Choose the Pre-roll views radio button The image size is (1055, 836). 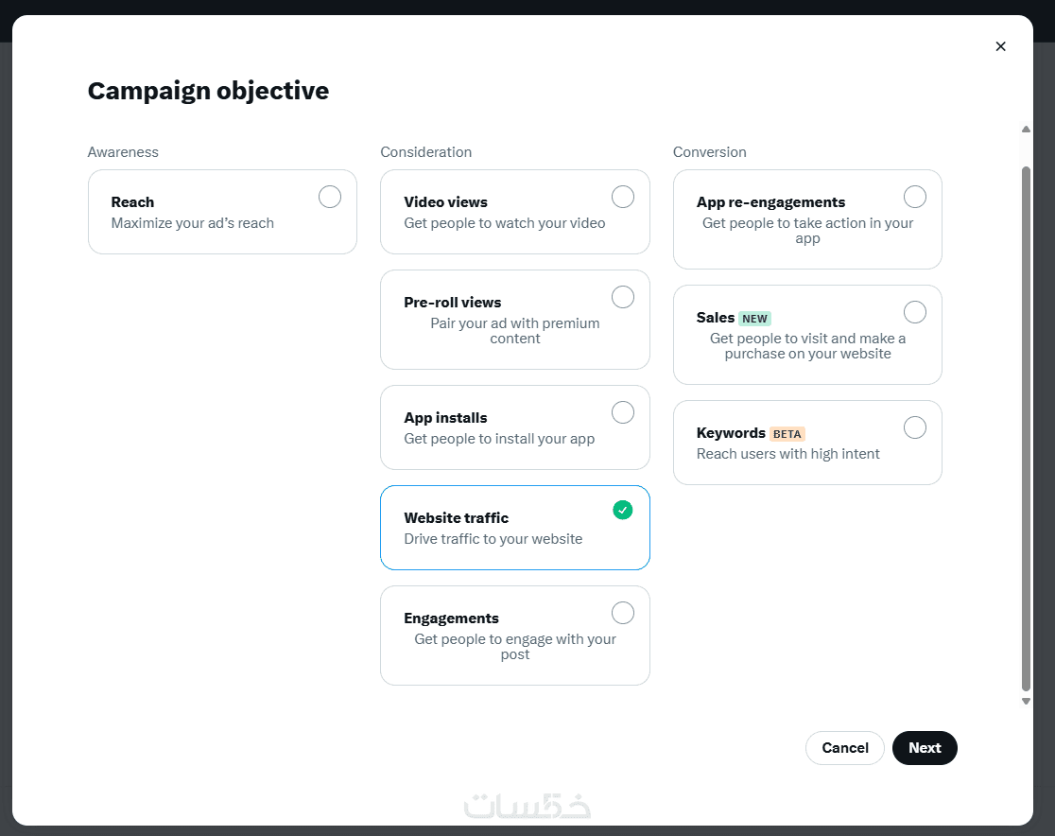click(x=623, y=297)
